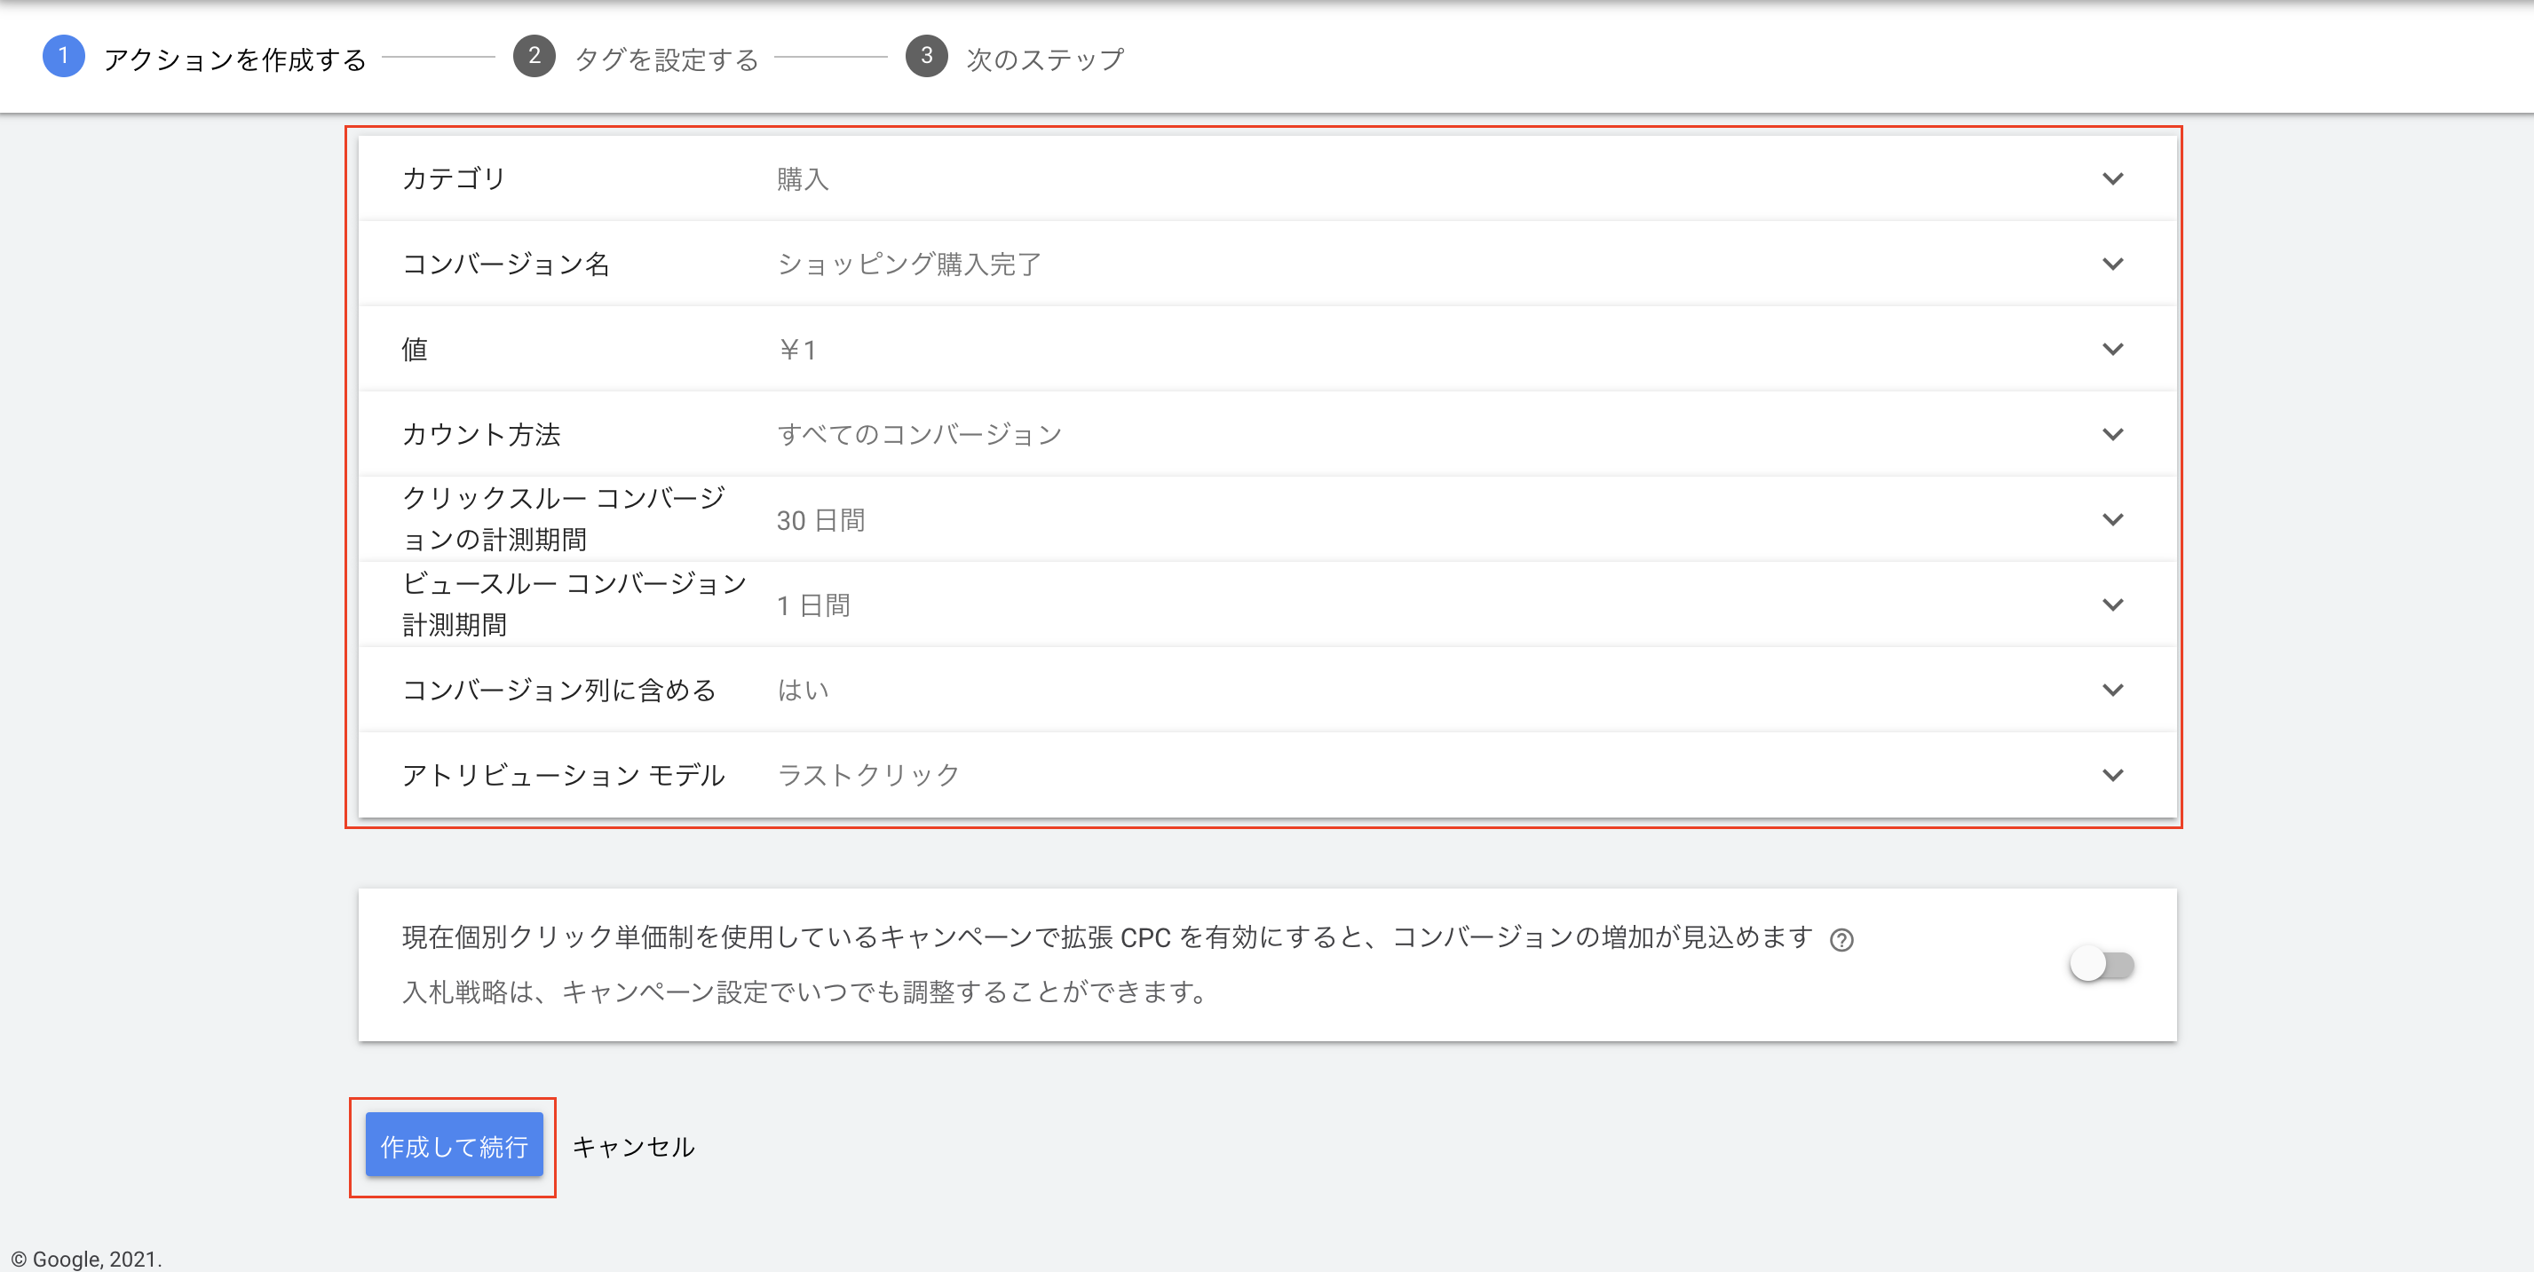Expand the カウント方法 row chevron
2534x1272 pixels.
pyautogui.click(x=2112, y=434)
